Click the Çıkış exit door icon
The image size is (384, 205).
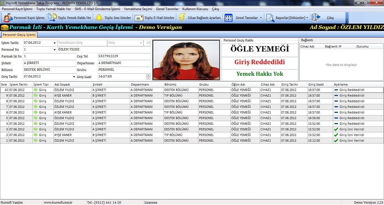tap(316, 17)
